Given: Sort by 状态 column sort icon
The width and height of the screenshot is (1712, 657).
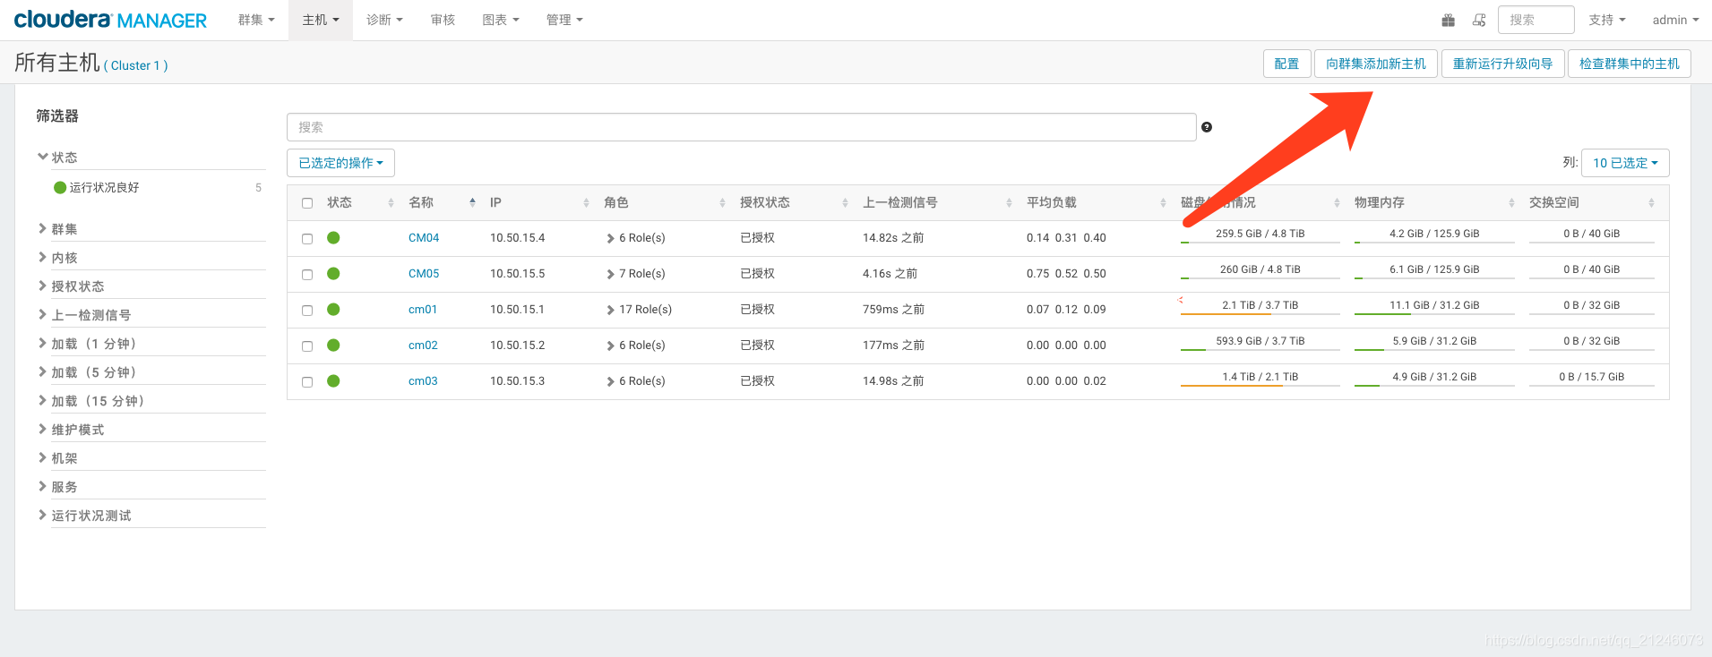Looking at the screenshot, I should [x=391, y=203].
